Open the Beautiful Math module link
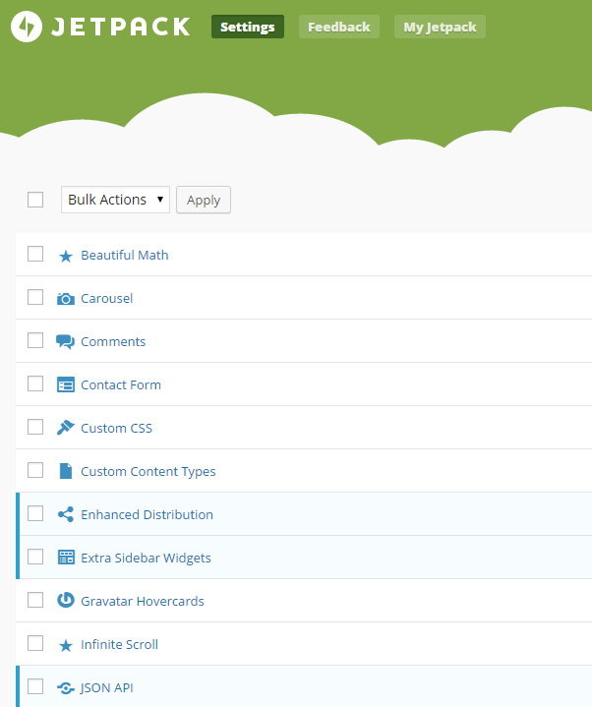The height and width of the screenshot is (707, 592). point(125,256)
